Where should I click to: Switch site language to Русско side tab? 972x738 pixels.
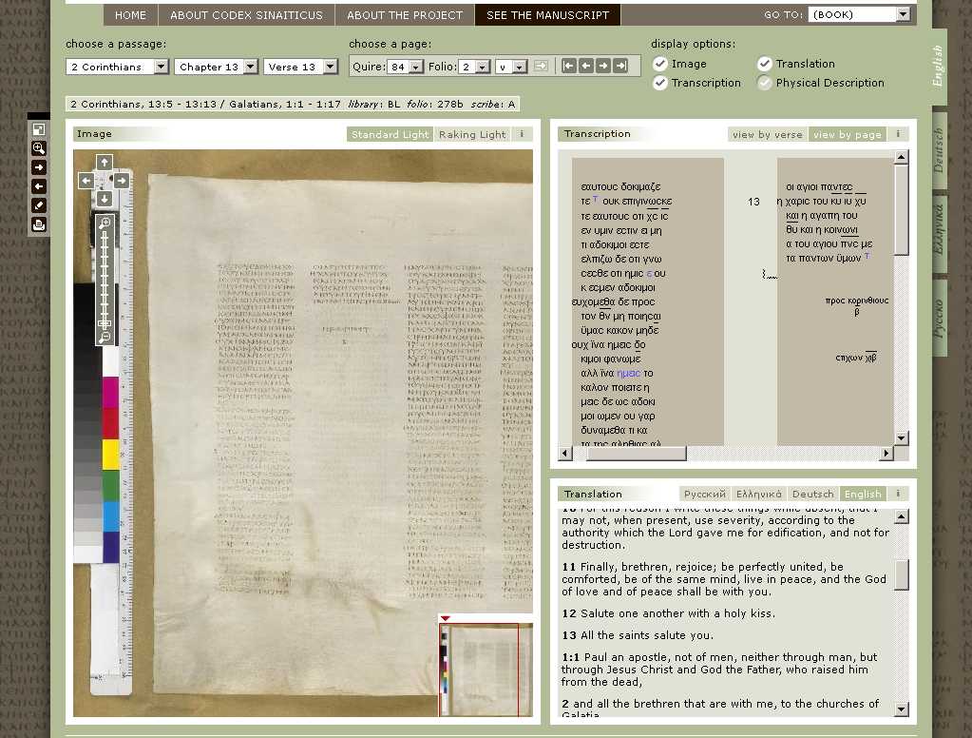click(939, 318)
